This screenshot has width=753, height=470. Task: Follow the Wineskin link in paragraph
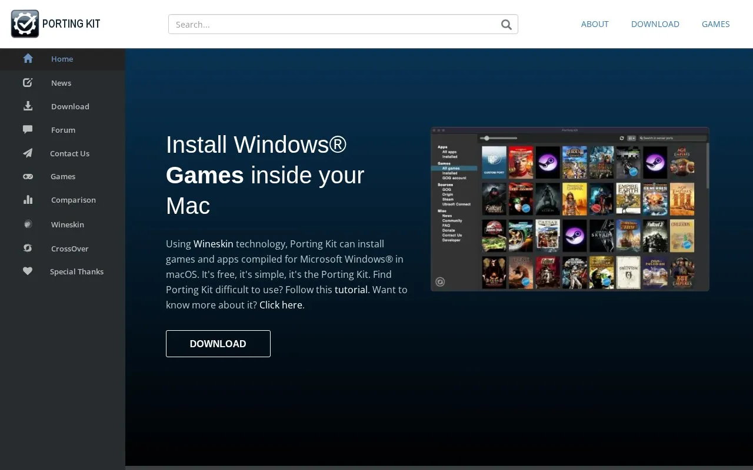214,244
